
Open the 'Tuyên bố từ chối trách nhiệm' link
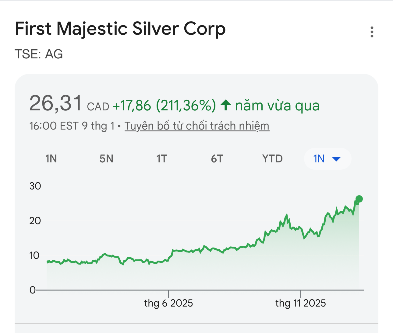click(197, 126)
